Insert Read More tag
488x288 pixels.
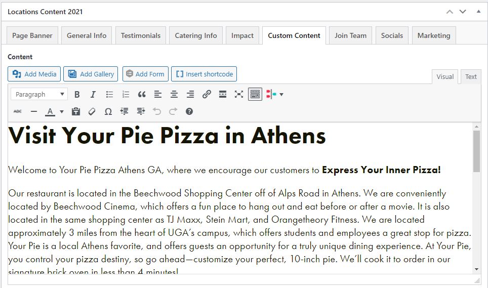(223, 94)
